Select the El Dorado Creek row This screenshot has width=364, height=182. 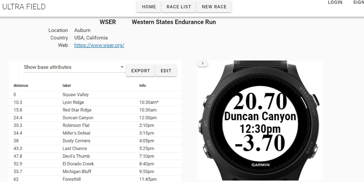[95, 164]
